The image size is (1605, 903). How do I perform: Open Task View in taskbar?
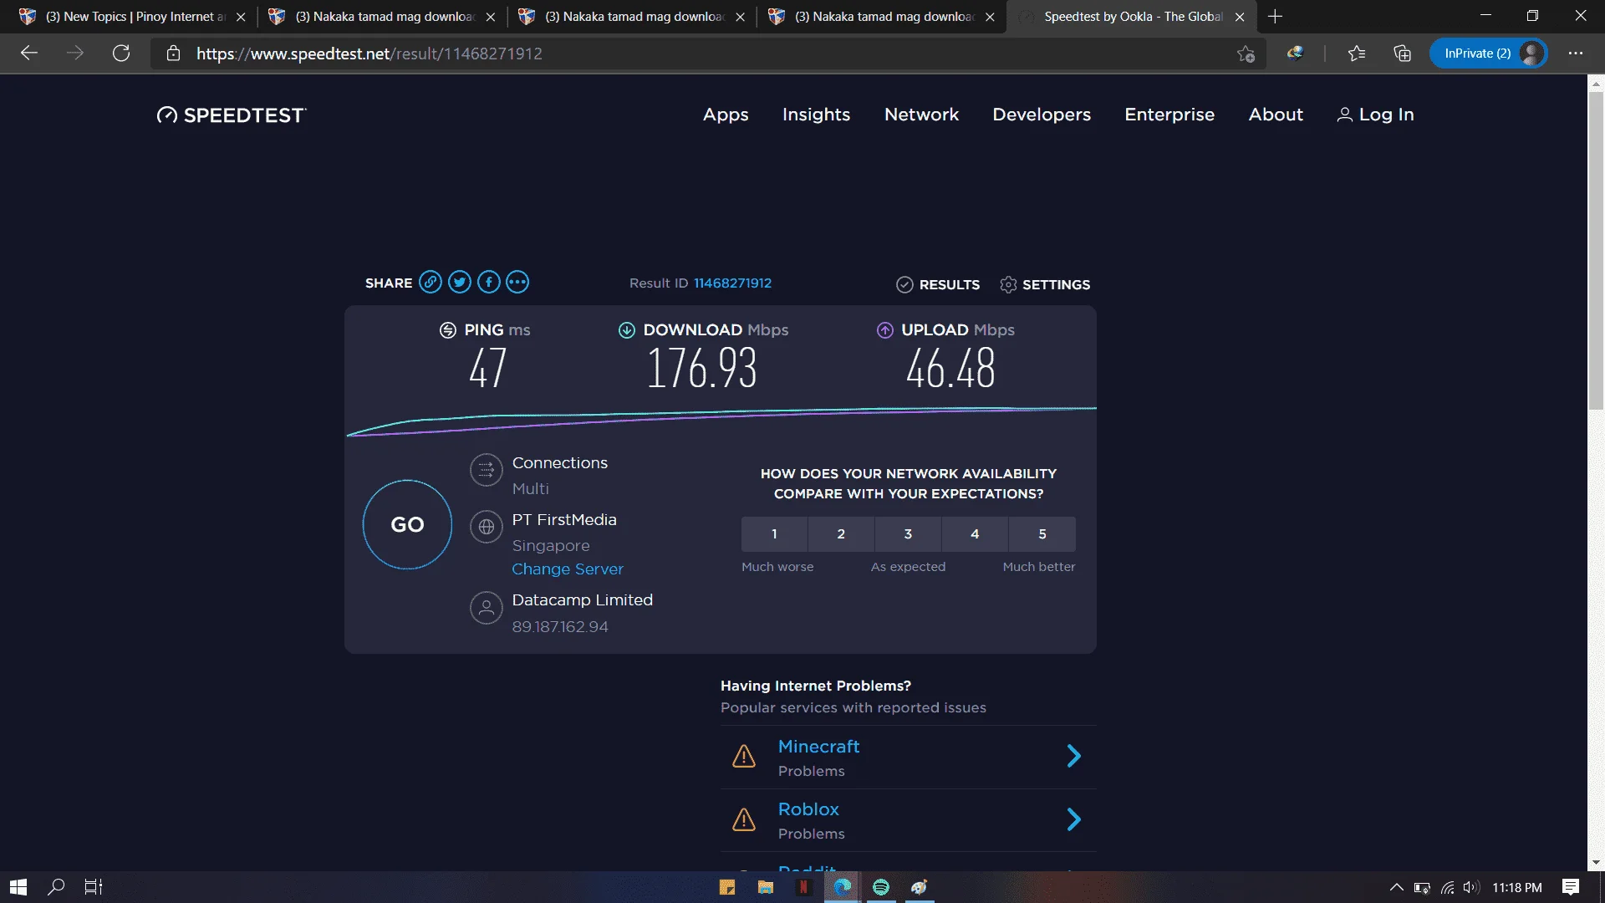[x=94, y=887]
